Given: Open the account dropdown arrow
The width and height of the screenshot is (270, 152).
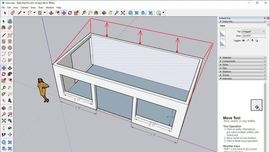Looking at the screenshot, I should [164, 13].
